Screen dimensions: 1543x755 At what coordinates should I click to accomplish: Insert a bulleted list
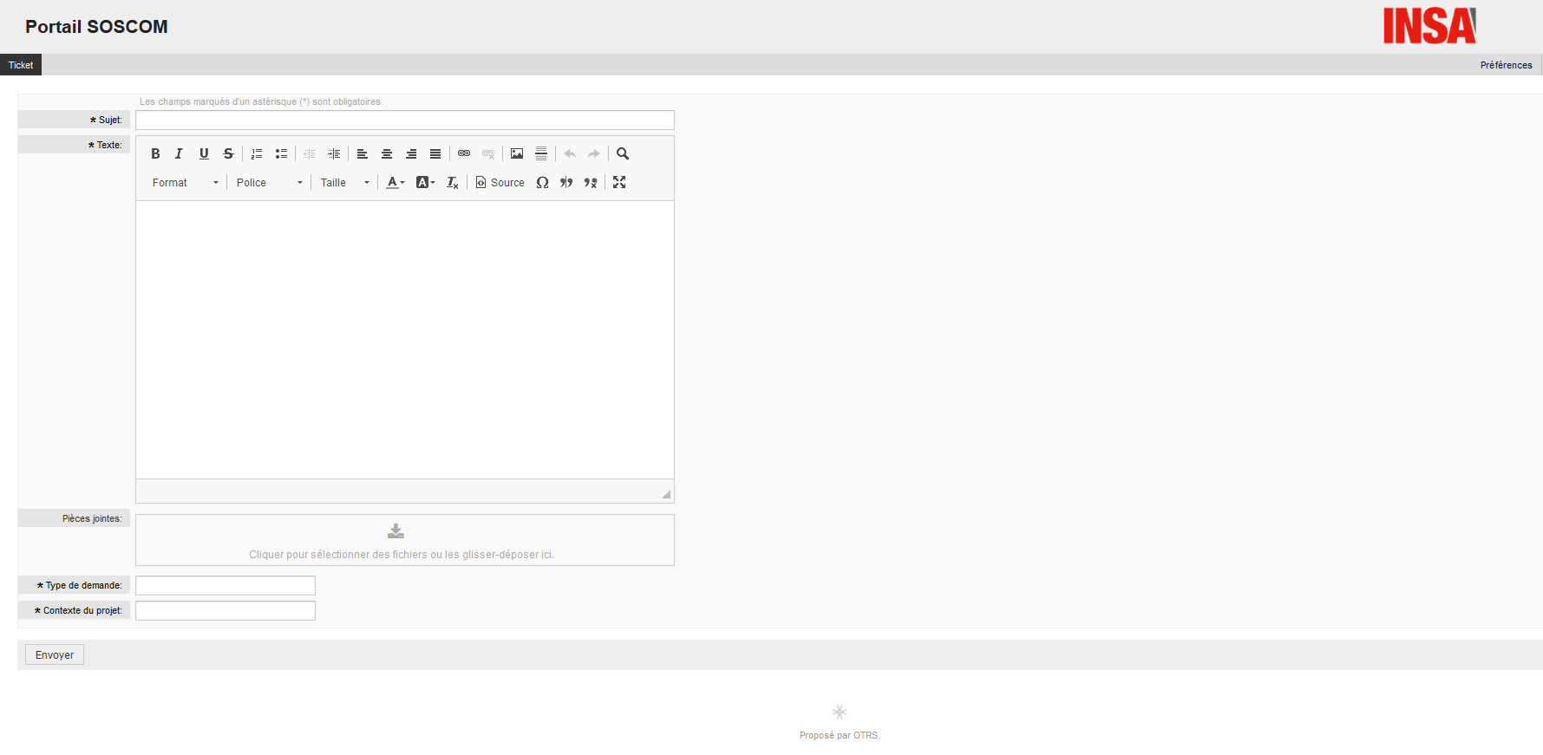click(281, 153)
